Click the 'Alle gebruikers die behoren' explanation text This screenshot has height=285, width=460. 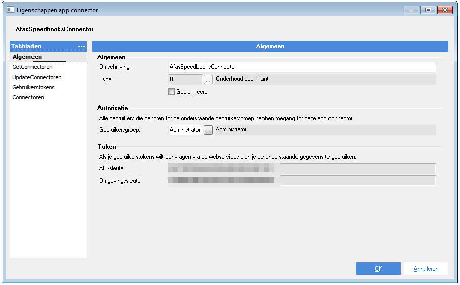point(226,118)
